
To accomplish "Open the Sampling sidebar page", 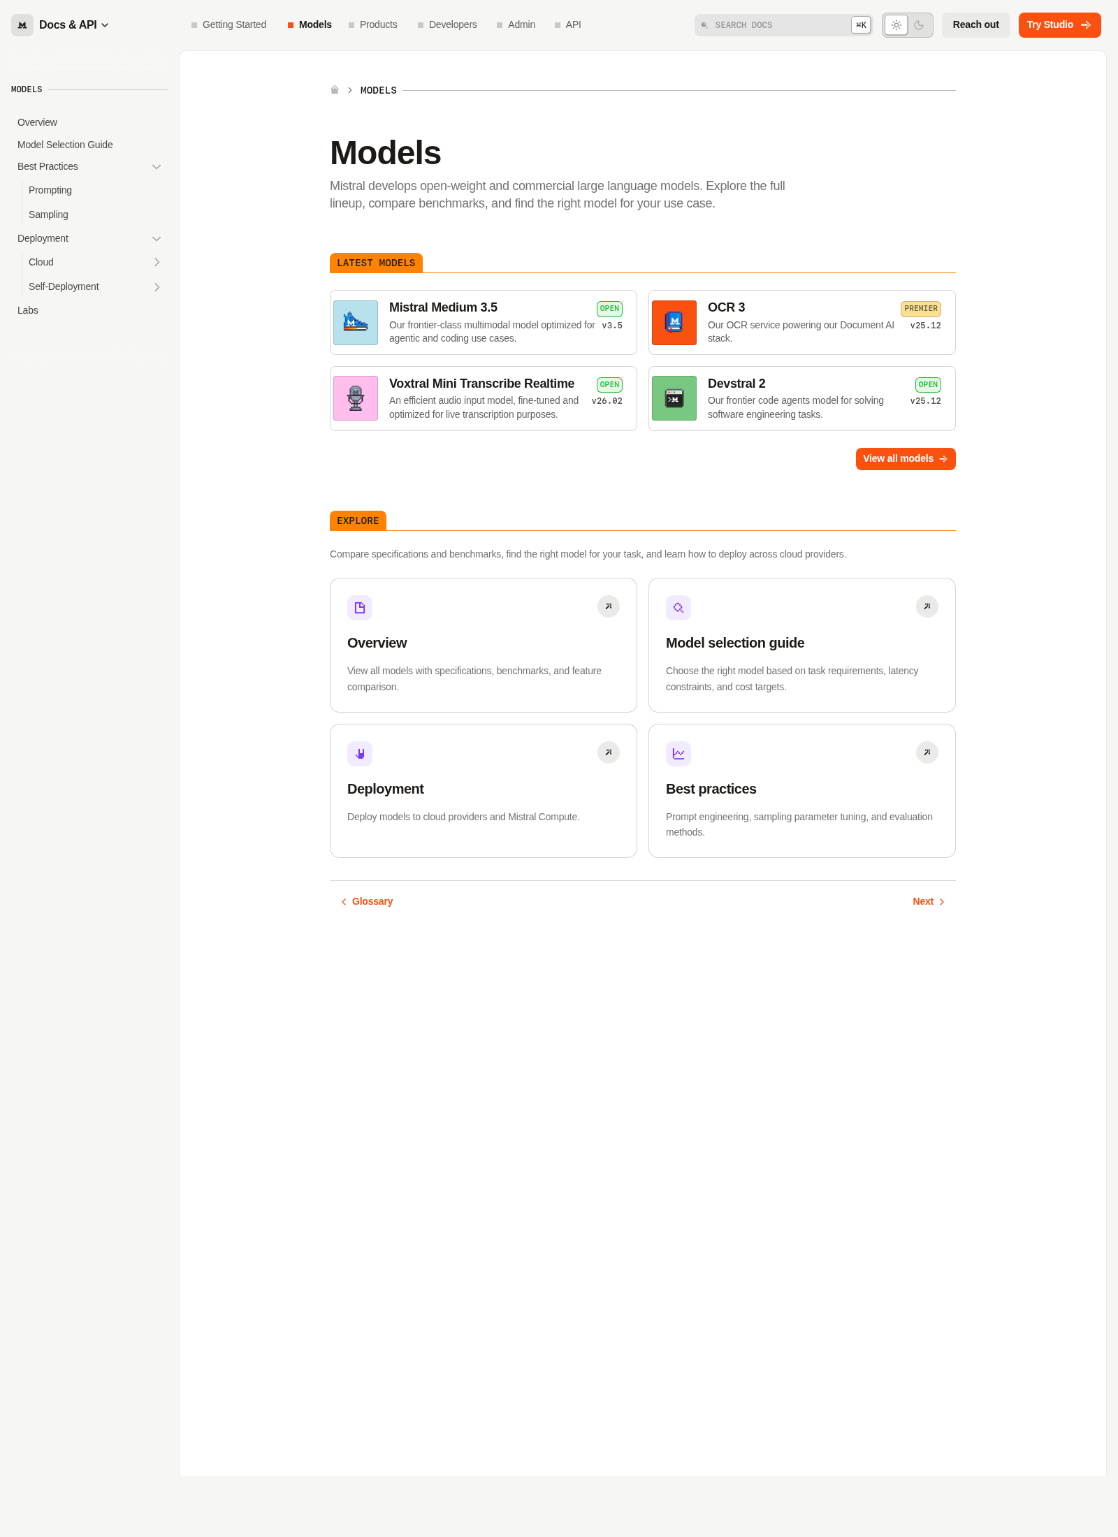I will click(48, 214).
